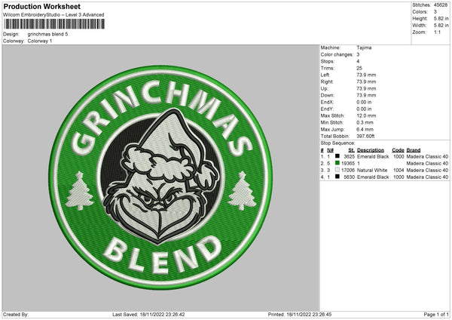Click the Stops value 4
452x320 pixels.
(358, 62)
